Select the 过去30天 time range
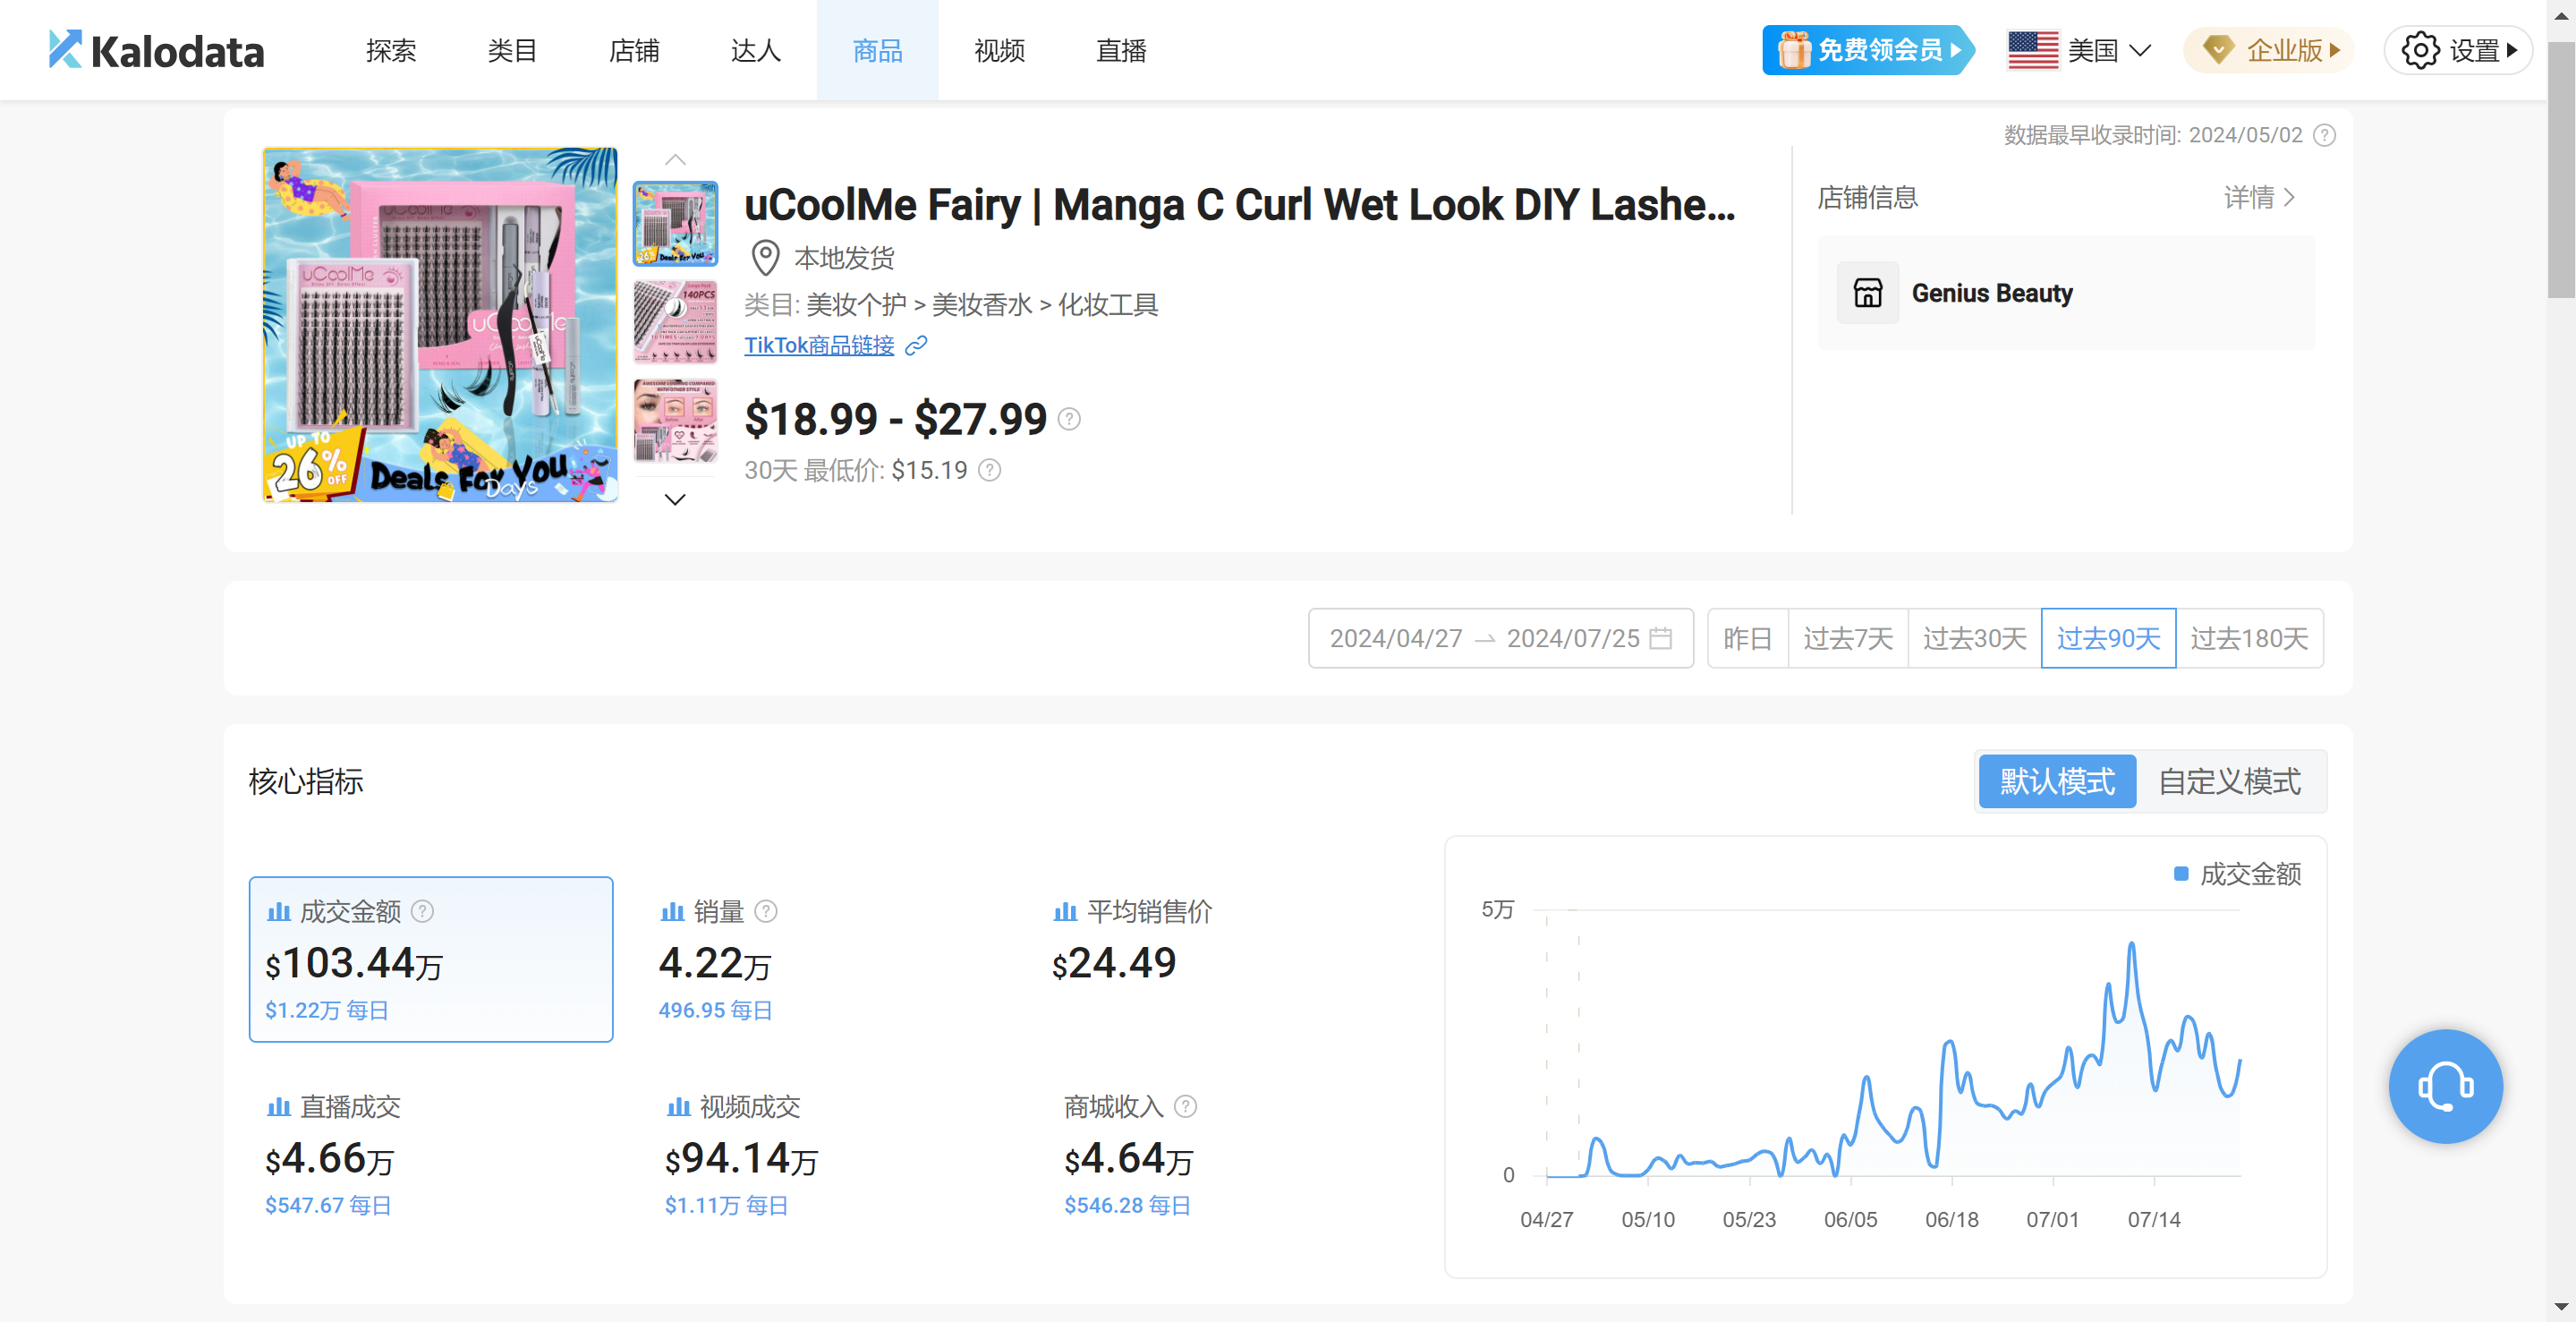Viewport: 2576px width, 1322px height. click(x=1974, y=638)
